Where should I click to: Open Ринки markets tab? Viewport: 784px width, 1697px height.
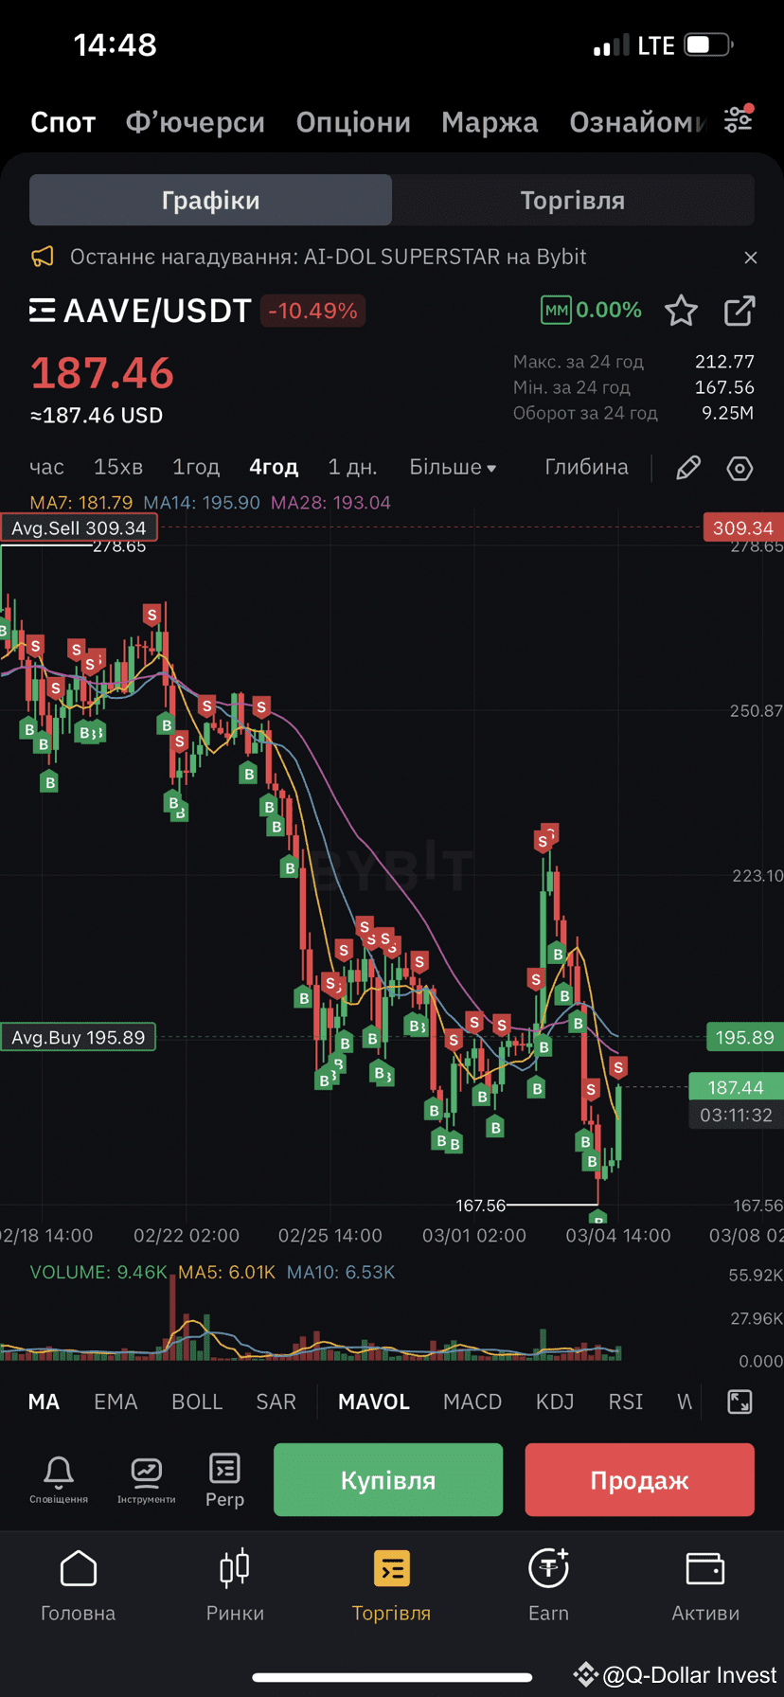pos(235,1587)
